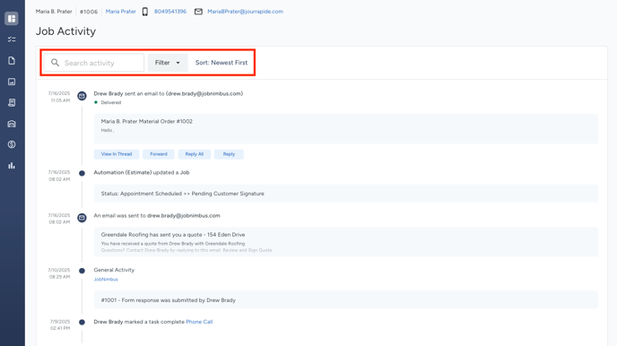Open the Maria Prater contact link

tap(121, 12)
